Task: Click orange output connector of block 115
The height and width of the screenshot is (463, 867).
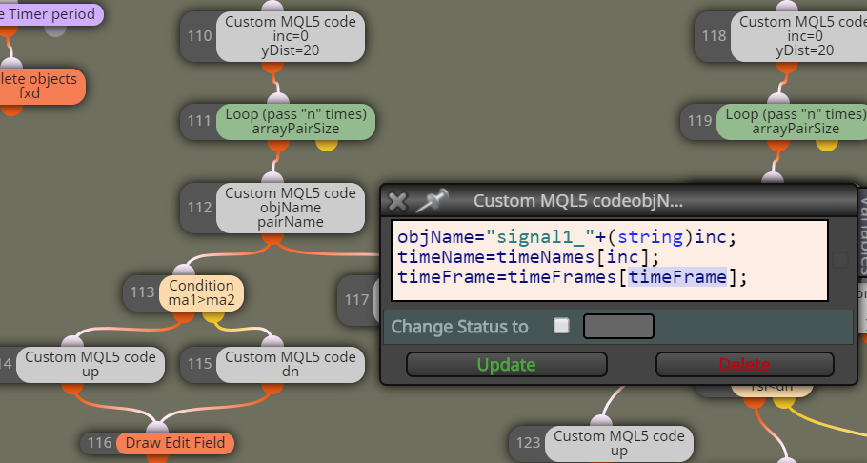Action: 272,388
